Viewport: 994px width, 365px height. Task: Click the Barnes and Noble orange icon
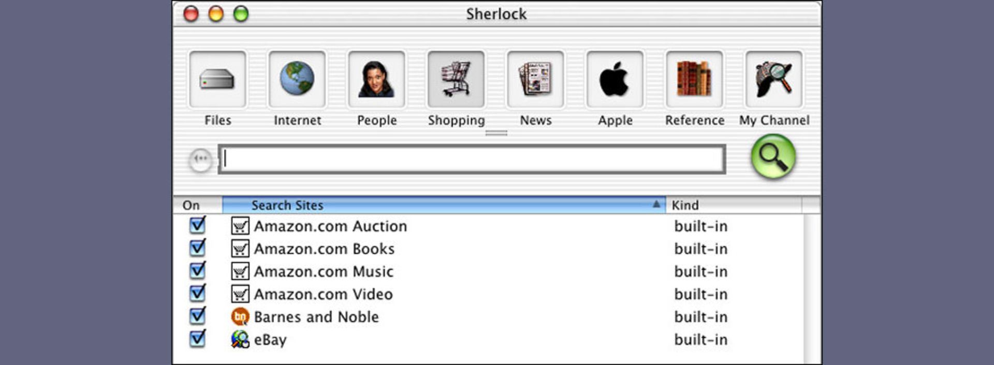(x=240, y=317)
